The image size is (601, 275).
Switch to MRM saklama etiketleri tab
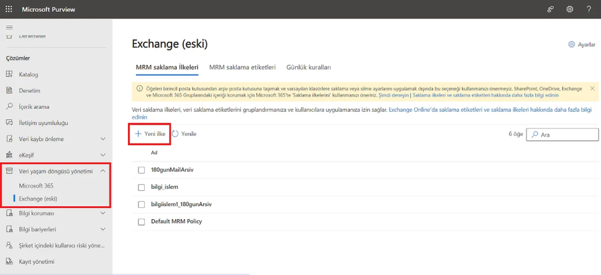pyautogui.click(x=242, y=67)
